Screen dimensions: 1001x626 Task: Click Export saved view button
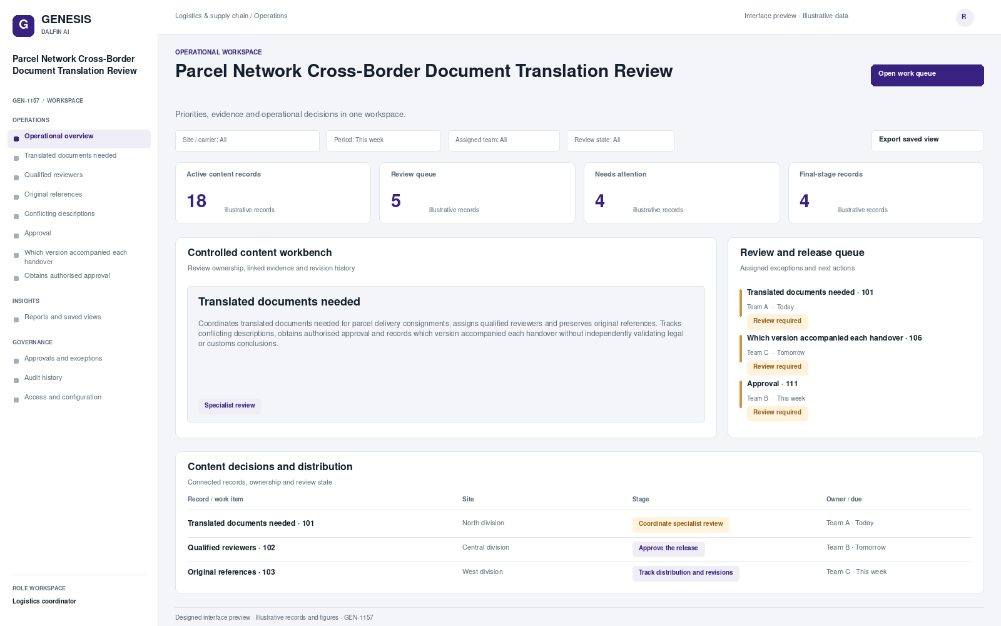click(927, 141)
